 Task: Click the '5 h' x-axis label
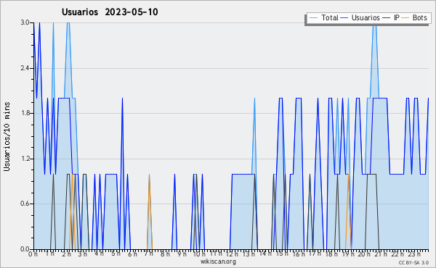(116, 254)
